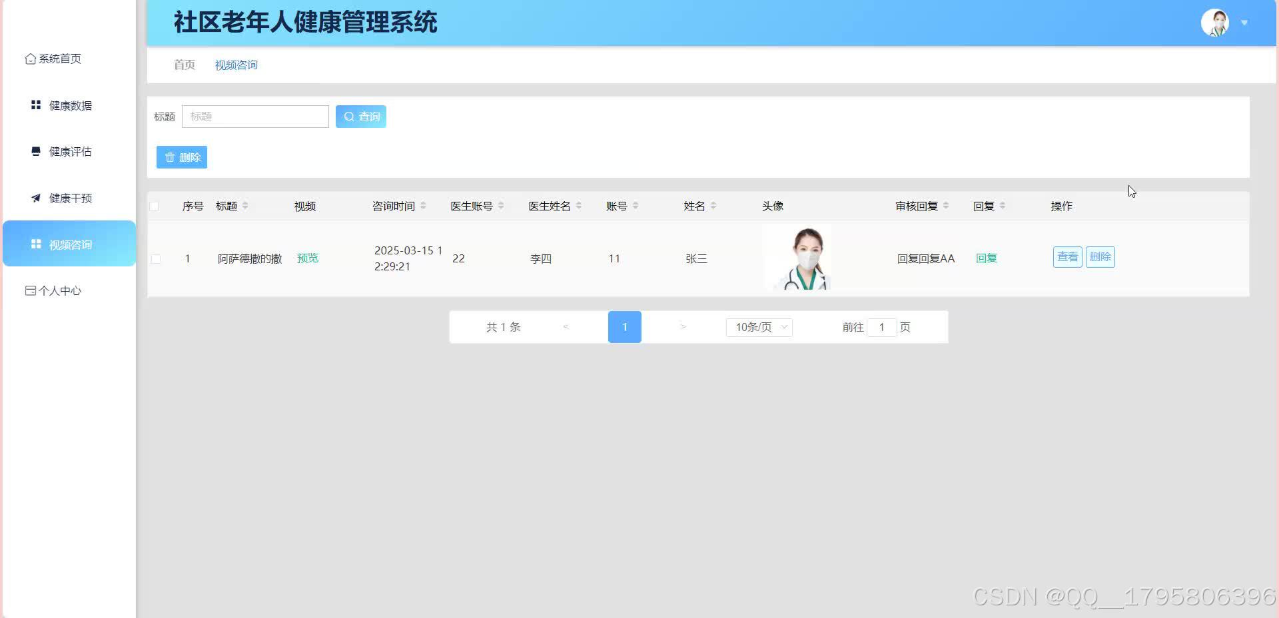Go to the 首页 breadcrumb
Screen dimensions: 1279x618
pyautogui.click(x=185, y=65)
